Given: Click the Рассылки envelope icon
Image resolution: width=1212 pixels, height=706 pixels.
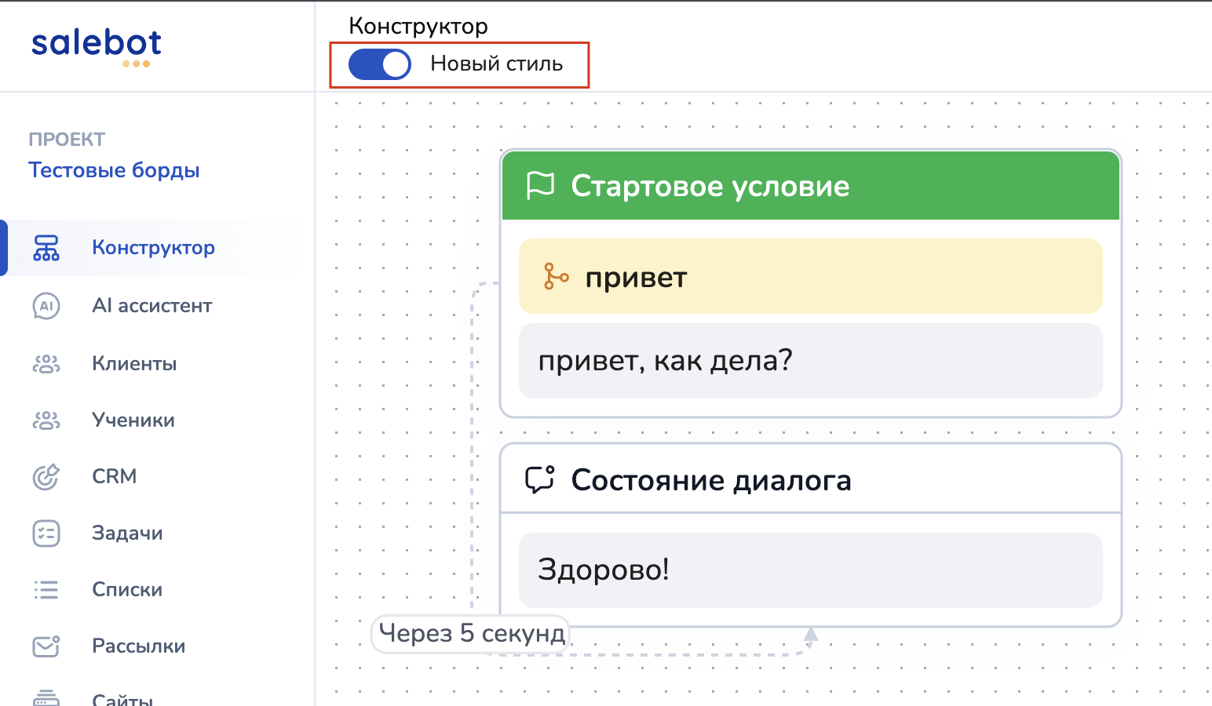Looking at the screenshot, I should coord(46,646).
